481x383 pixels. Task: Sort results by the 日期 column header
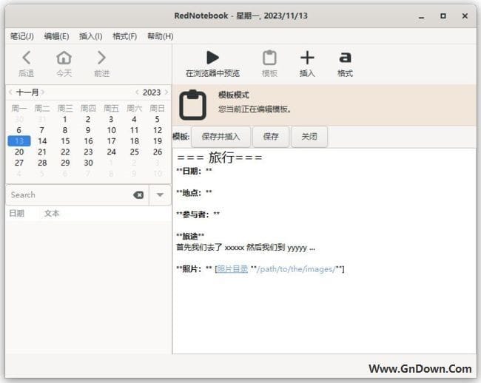(x=16, y=213)
